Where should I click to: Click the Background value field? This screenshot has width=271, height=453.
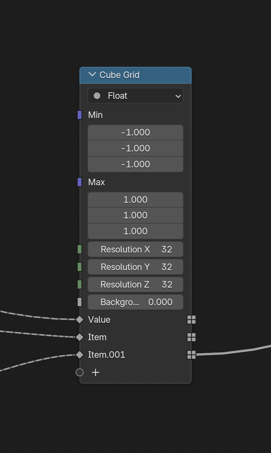135,302
